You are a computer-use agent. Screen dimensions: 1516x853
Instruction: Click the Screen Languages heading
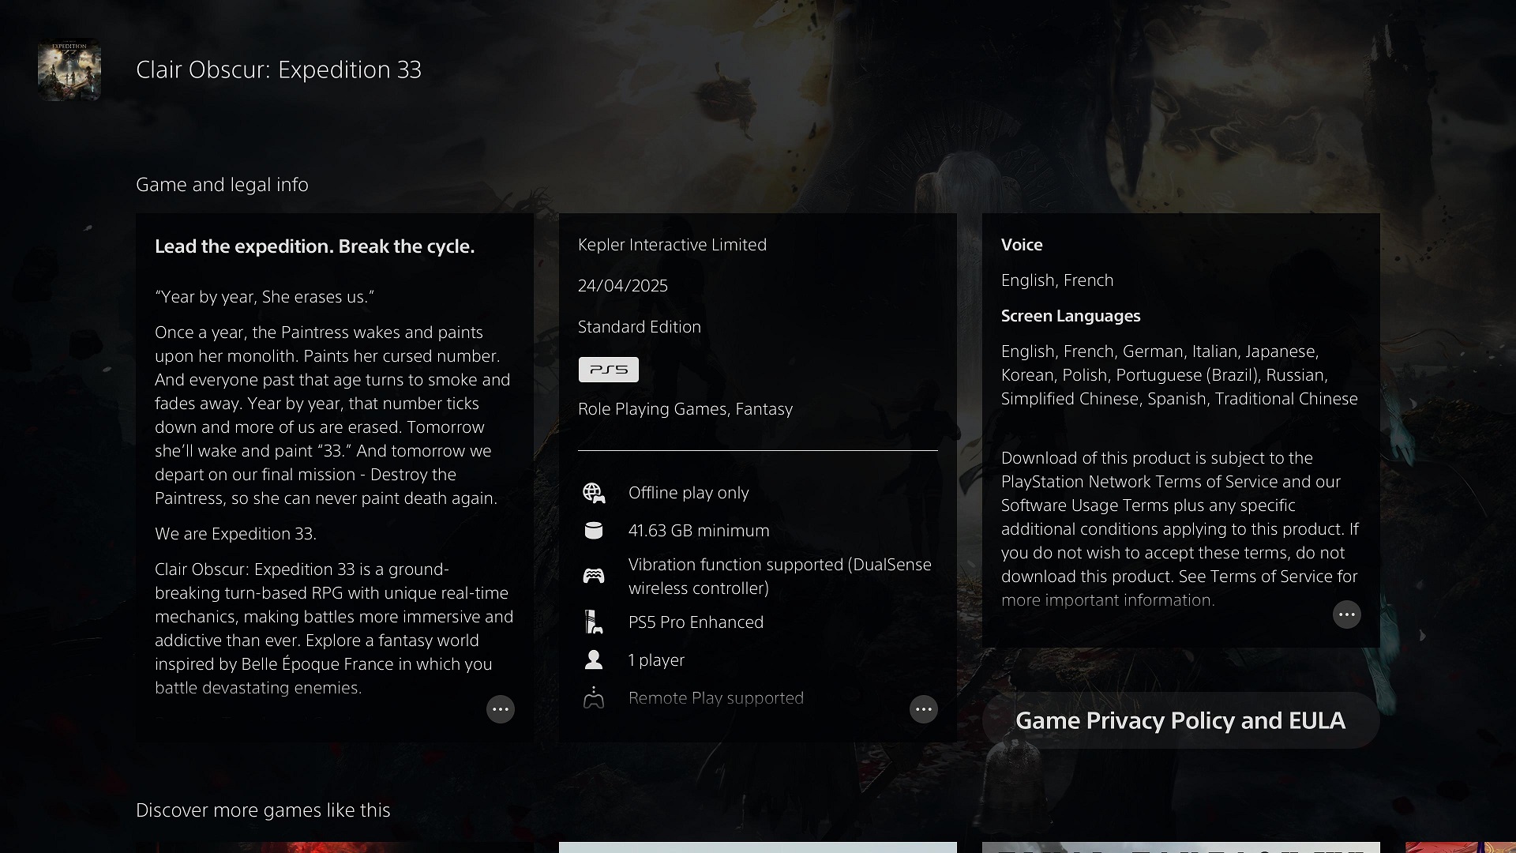tap(1070, 316)
